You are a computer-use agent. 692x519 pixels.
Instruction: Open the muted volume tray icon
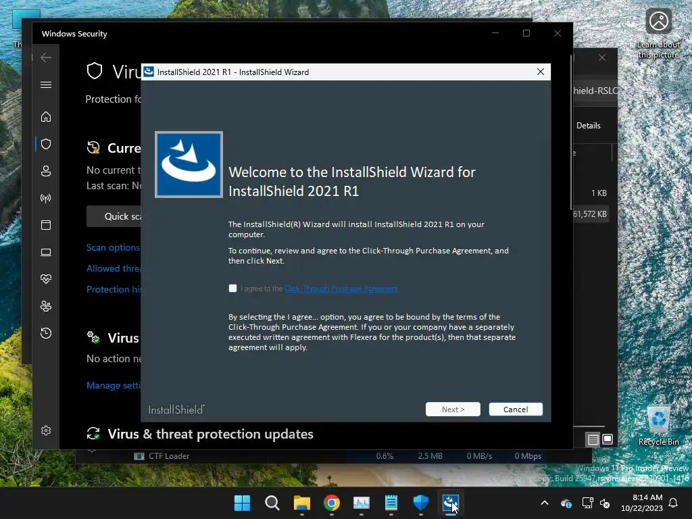click(605, 503)
